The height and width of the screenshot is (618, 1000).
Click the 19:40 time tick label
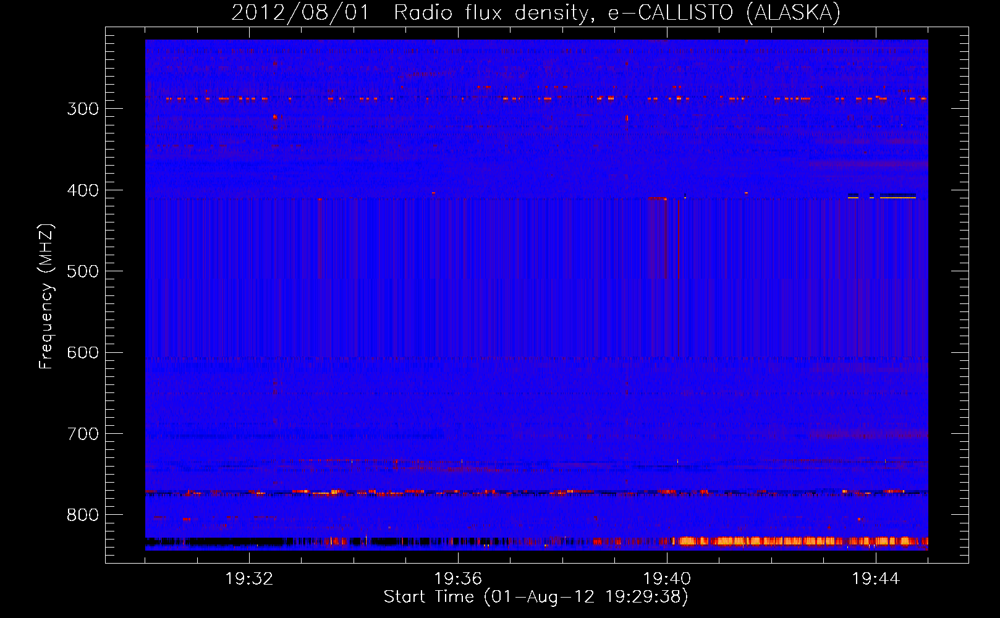(x=667, y=579)
